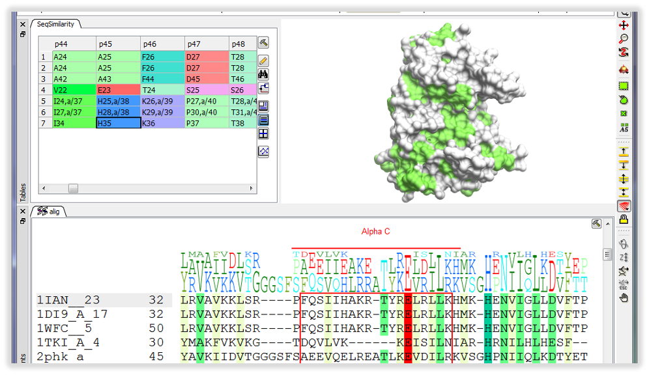This screenshot has height=375, width=649.
Task: Select the 1IAN__23 sequence name
Action: point(68,299)
